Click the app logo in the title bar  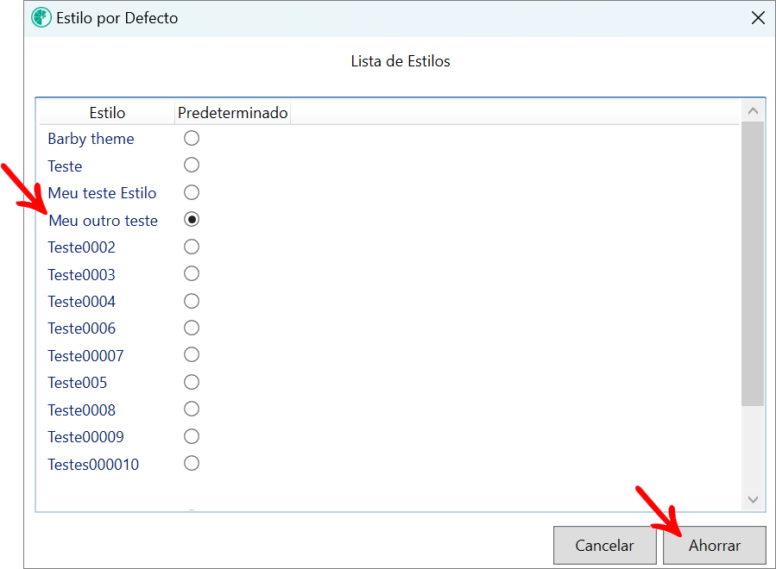point(41,17)
